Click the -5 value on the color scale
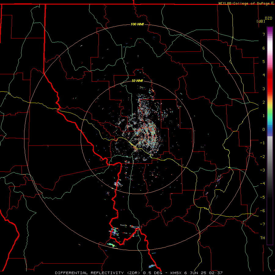The image size is (275, 275). pos(262,197)
